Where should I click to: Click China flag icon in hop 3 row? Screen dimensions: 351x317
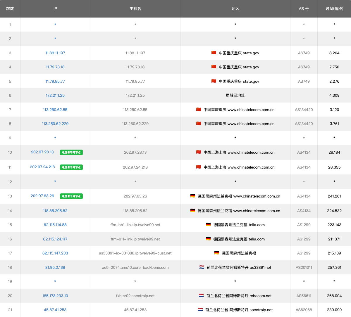coord(214,53)
